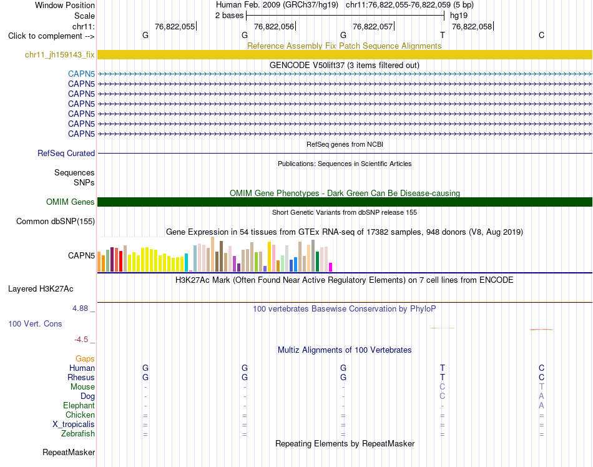Screen dimensions: 593x467
Task: Click the T base in the Human row
Action: point(443,368)
